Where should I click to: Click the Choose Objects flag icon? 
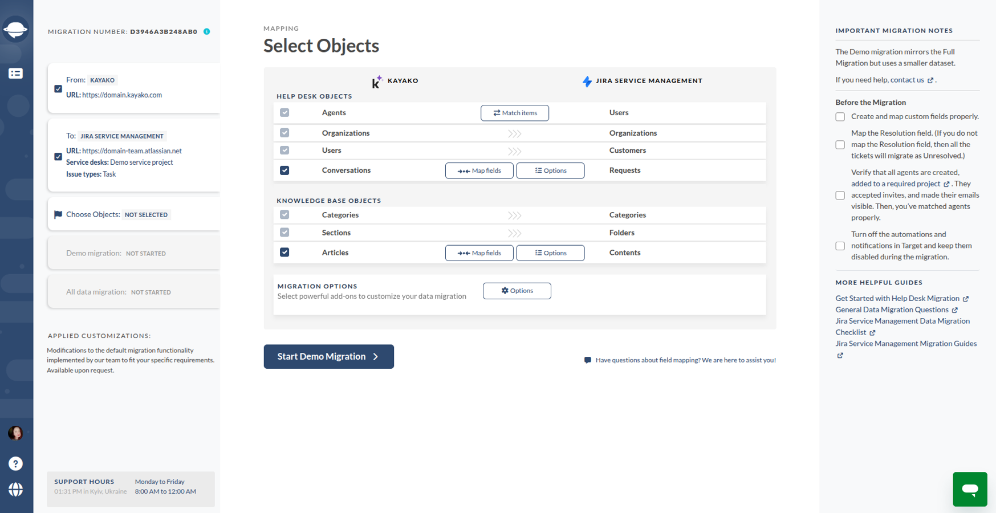pos(58,215)
